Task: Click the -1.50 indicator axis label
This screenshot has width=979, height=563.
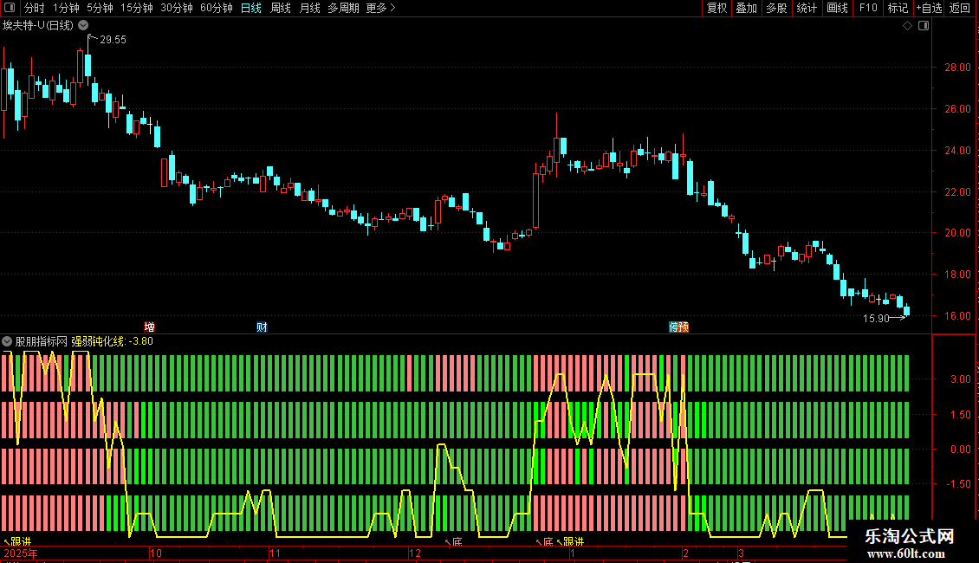Action: coord(958,484)
